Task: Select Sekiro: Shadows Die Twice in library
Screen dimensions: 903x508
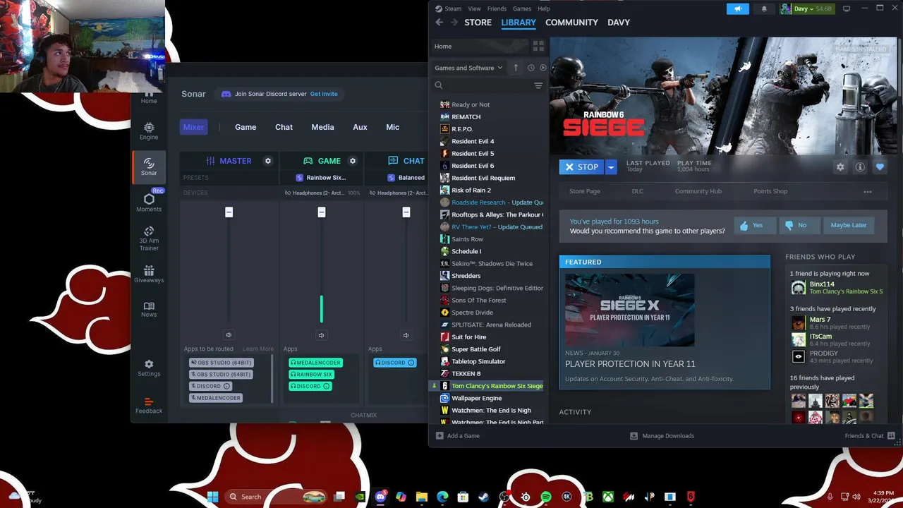Action: pyautogui.click(x=492, y=264)
